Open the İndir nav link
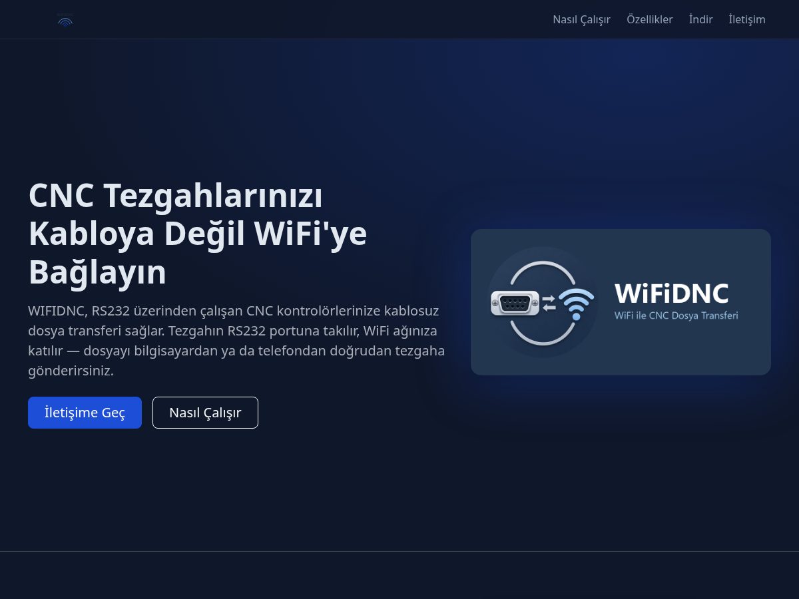This screenshot has height=599, width=799. 700,19
